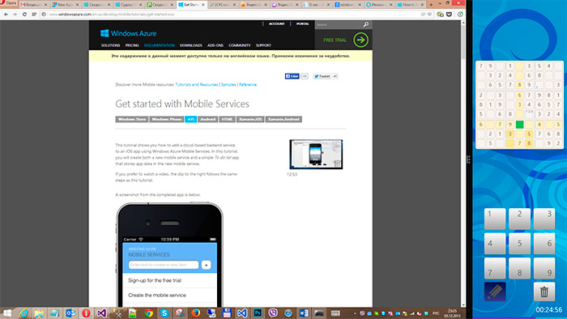The width and height of the screenshot is (567, 319).
Task: Open the PRICING menu item
Action: point(132,45)
